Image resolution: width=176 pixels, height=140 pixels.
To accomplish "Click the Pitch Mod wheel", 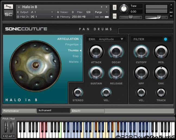I will click(x=6, y=127).
